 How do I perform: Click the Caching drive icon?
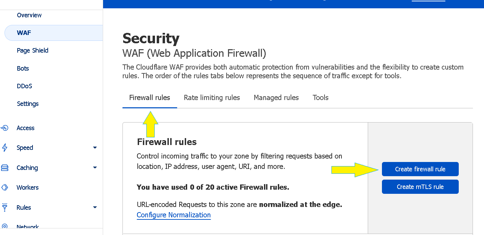click(x=4, y=168)
